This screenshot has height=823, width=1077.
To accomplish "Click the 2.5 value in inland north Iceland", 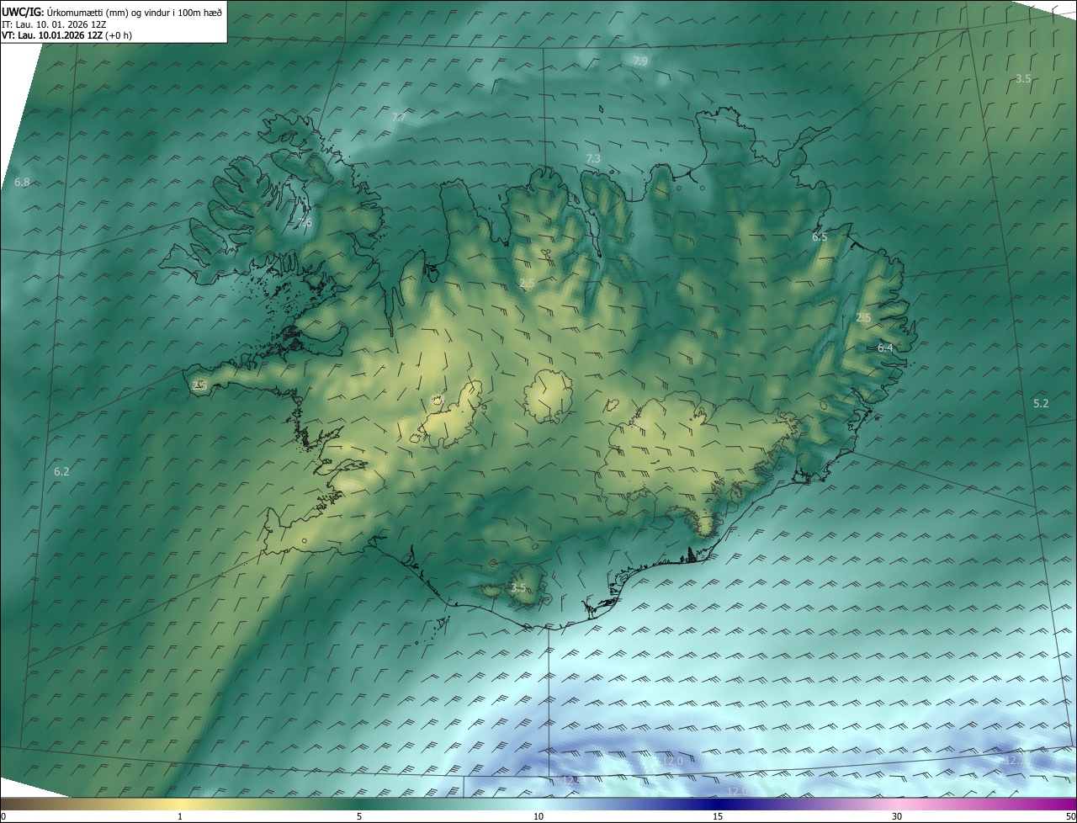I will pos(527,284).
